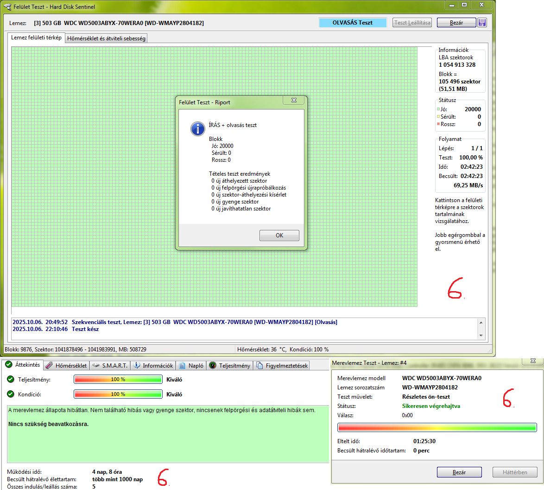Click the Hard Disk Sentinel title bar icon
The width and height of the screenshot is (544, 490).
point(7,6)
